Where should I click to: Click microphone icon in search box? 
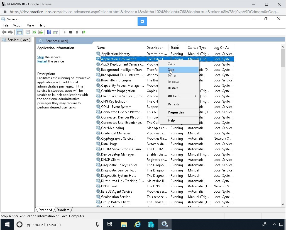click(97, 224)
